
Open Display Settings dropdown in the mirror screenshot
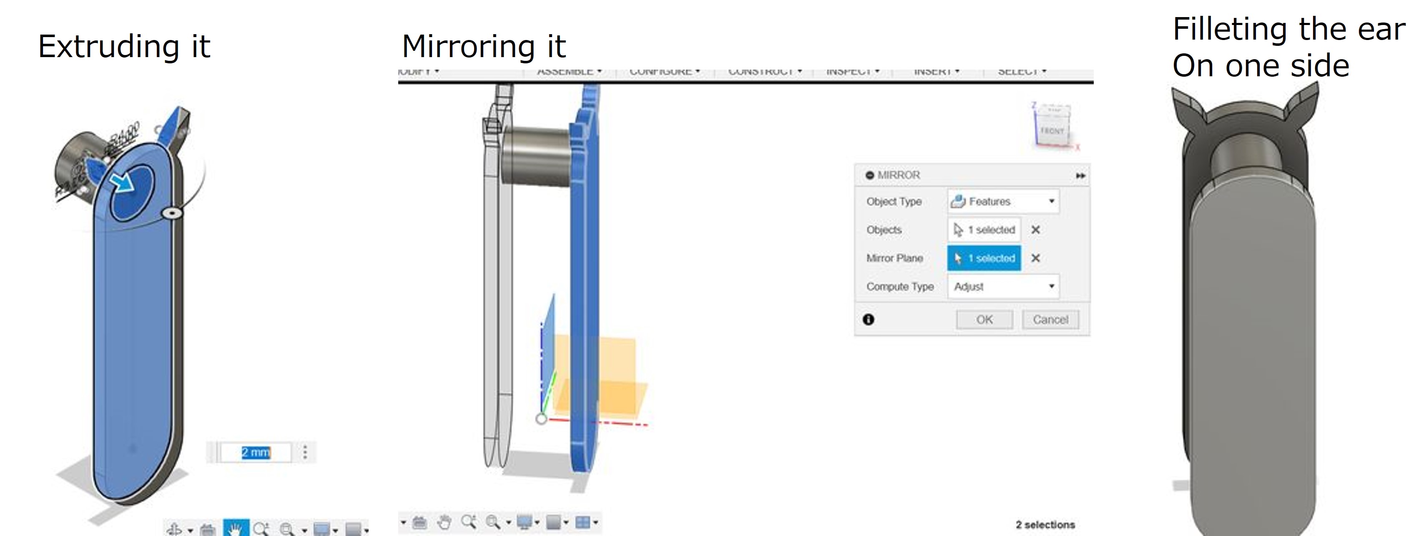[537, 522]
